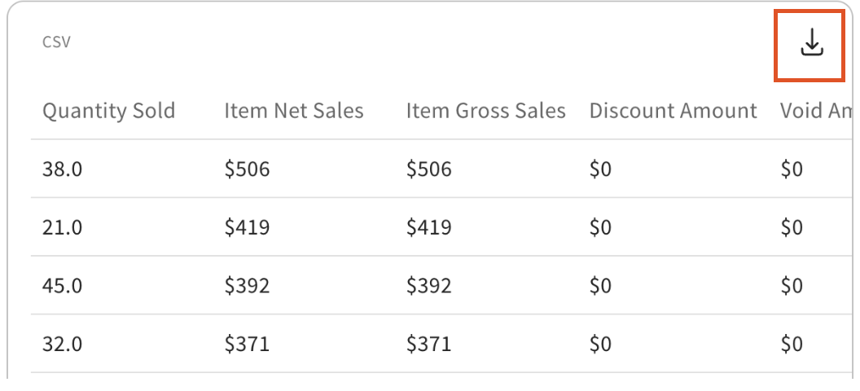860x391 pixels.
Task: Click the $371 Item Gross Sales cell
Action: pos(428,345)
